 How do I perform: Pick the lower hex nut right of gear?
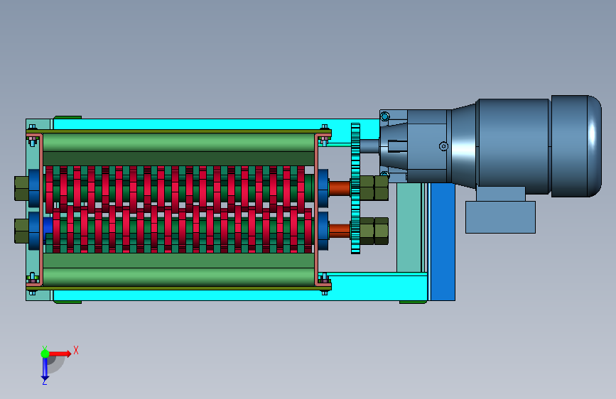[x=374, y=231]
